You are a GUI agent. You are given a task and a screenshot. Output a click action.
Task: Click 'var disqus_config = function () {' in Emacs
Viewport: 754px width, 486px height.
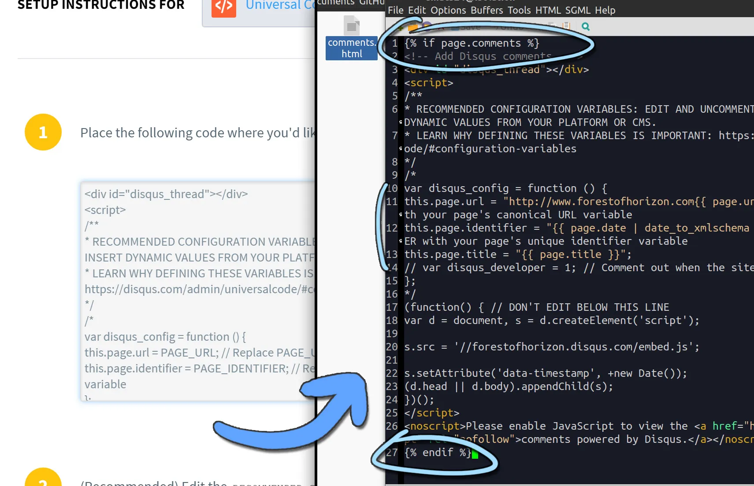pos(505,188)
